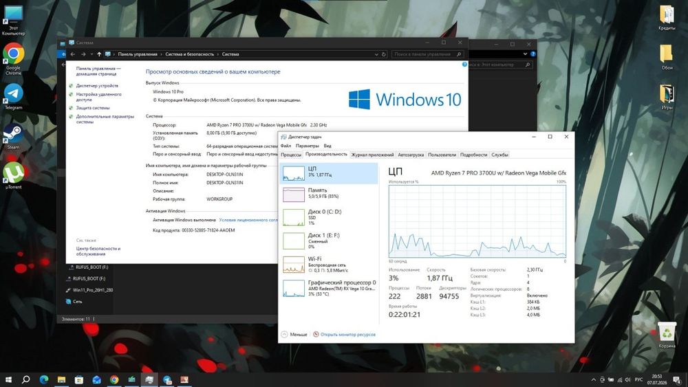Screen dimensions: 688x387
Task: Focus Control Panel search field
Action: 427,54
